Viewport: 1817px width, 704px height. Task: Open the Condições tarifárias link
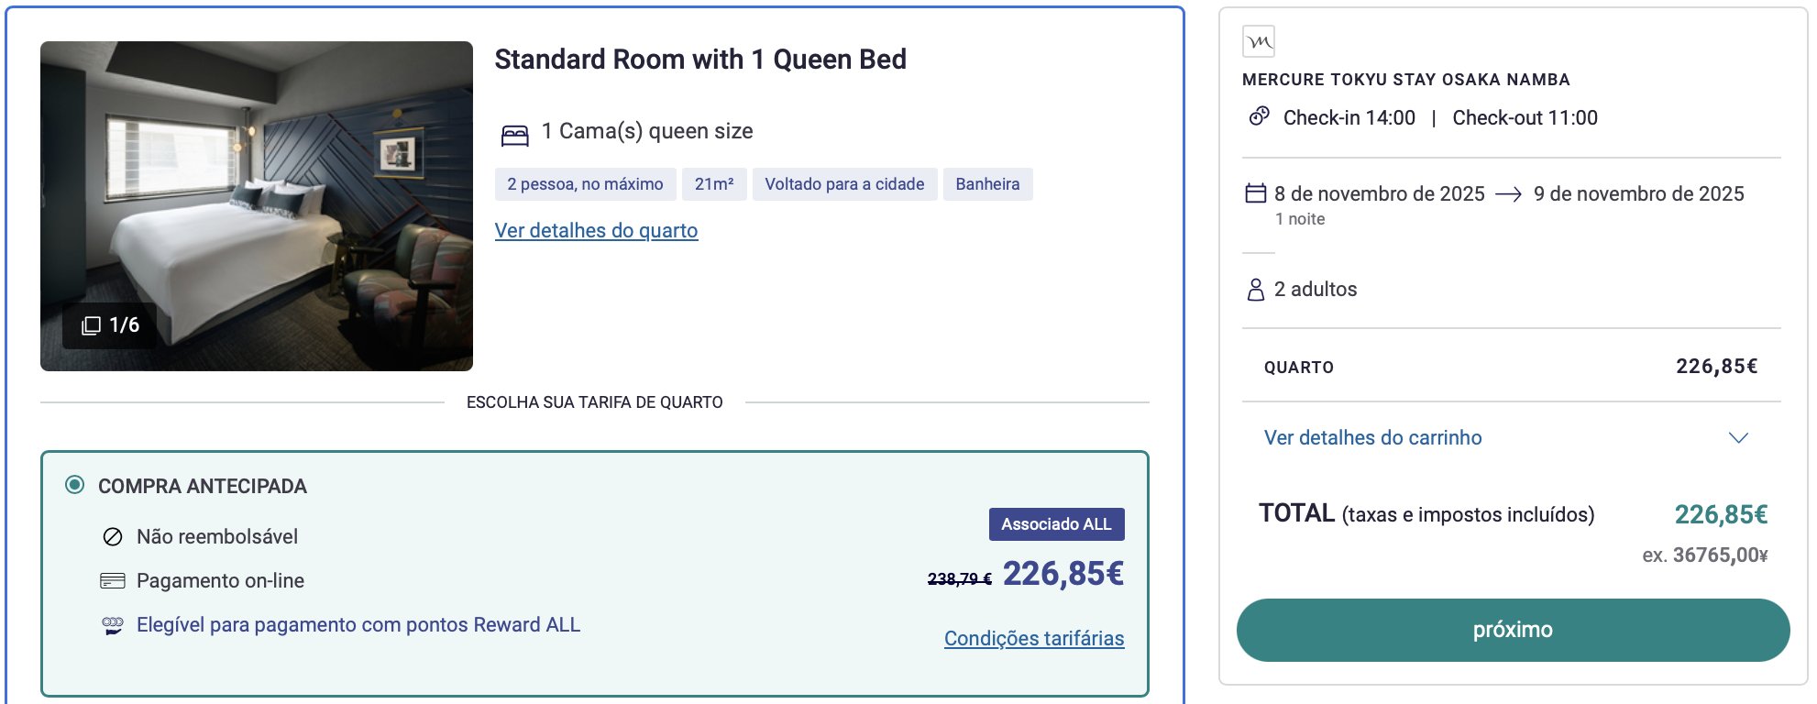1034,638
